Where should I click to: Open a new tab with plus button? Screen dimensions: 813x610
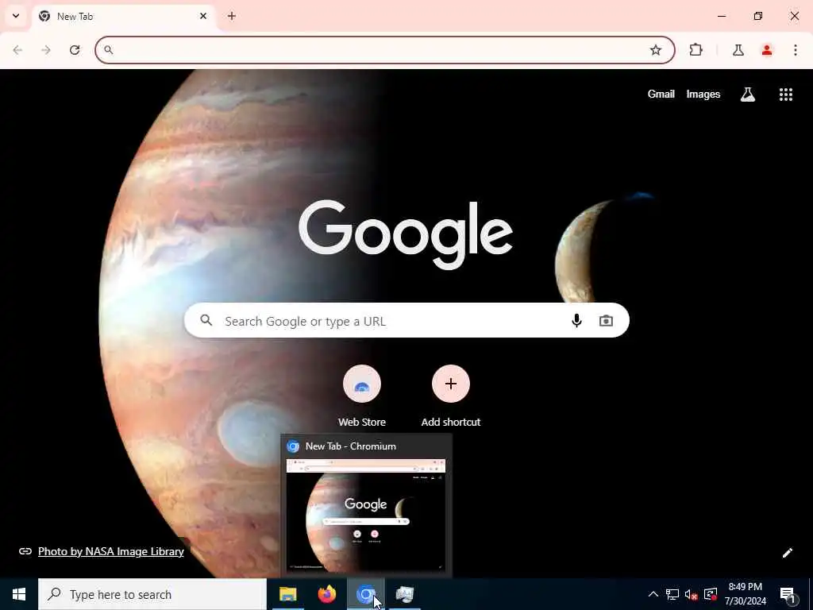pyautogui.click(x=232, y=16)
